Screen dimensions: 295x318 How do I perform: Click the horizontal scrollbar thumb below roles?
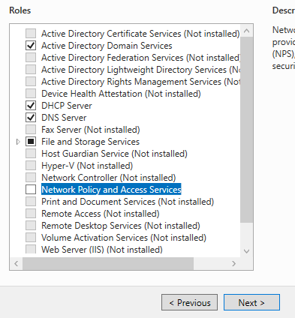pyautogui.click(x=108, y=263)
